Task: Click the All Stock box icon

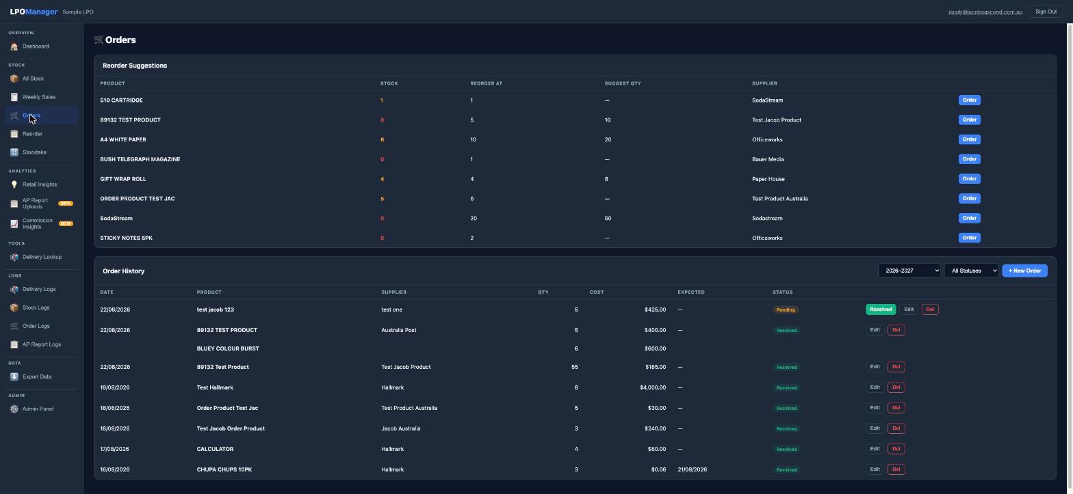Action: [x=14, y=79]
